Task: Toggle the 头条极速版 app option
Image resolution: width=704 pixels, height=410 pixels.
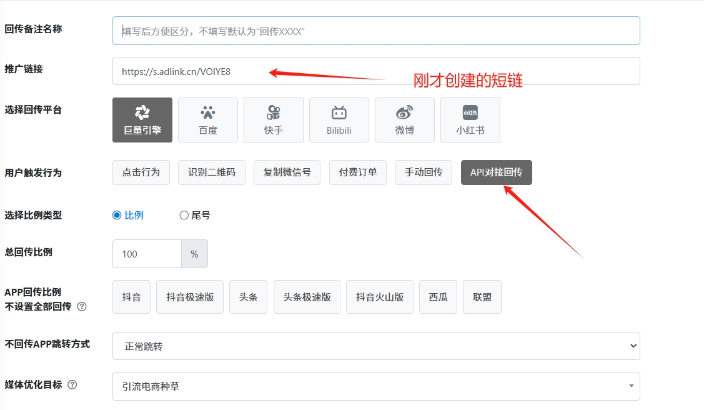Action: point(307,297)
